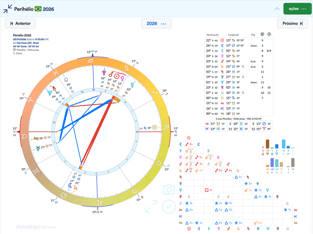313x234 pixels.
Task: Click the coordinates 46°38' Oeste / 23°32' Sul
Action: point(26,46)
